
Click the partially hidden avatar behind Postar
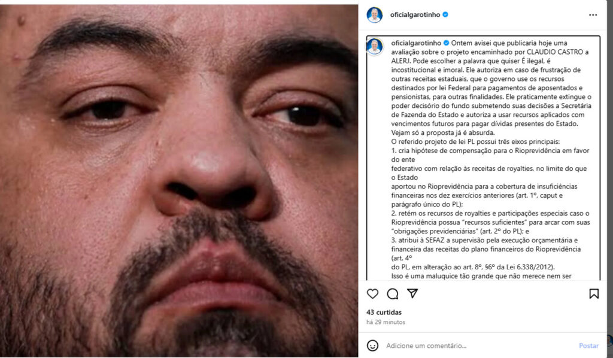609,341
